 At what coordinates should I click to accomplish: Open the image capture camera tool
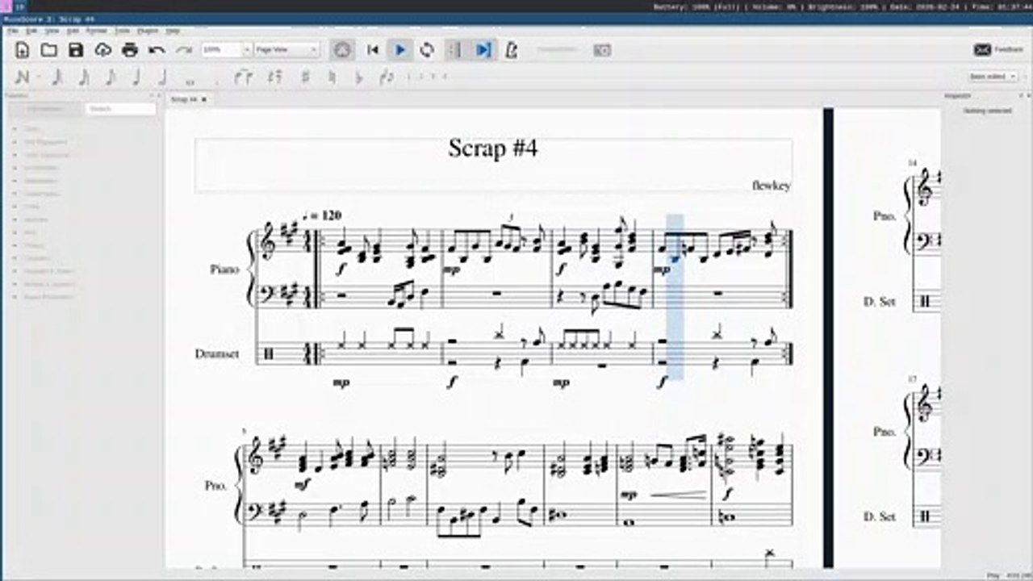pyautogui.click(x=602, y=50)
